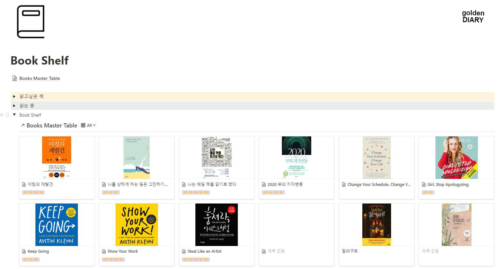Click the Girl, Stop Apologyzing title
The height and width of the screenshot is (269, 498).
coord(448,184)
